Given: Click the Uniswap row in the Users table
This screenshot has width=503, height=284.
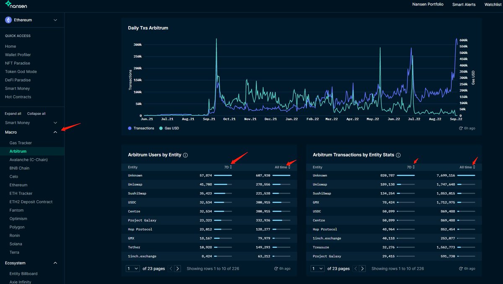Looking at the screenshot, I should pos(209,184).
